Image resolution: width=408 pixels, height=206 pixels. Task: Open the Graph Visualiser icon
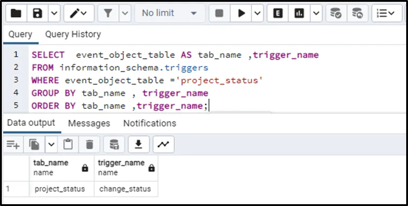point(163,144)
